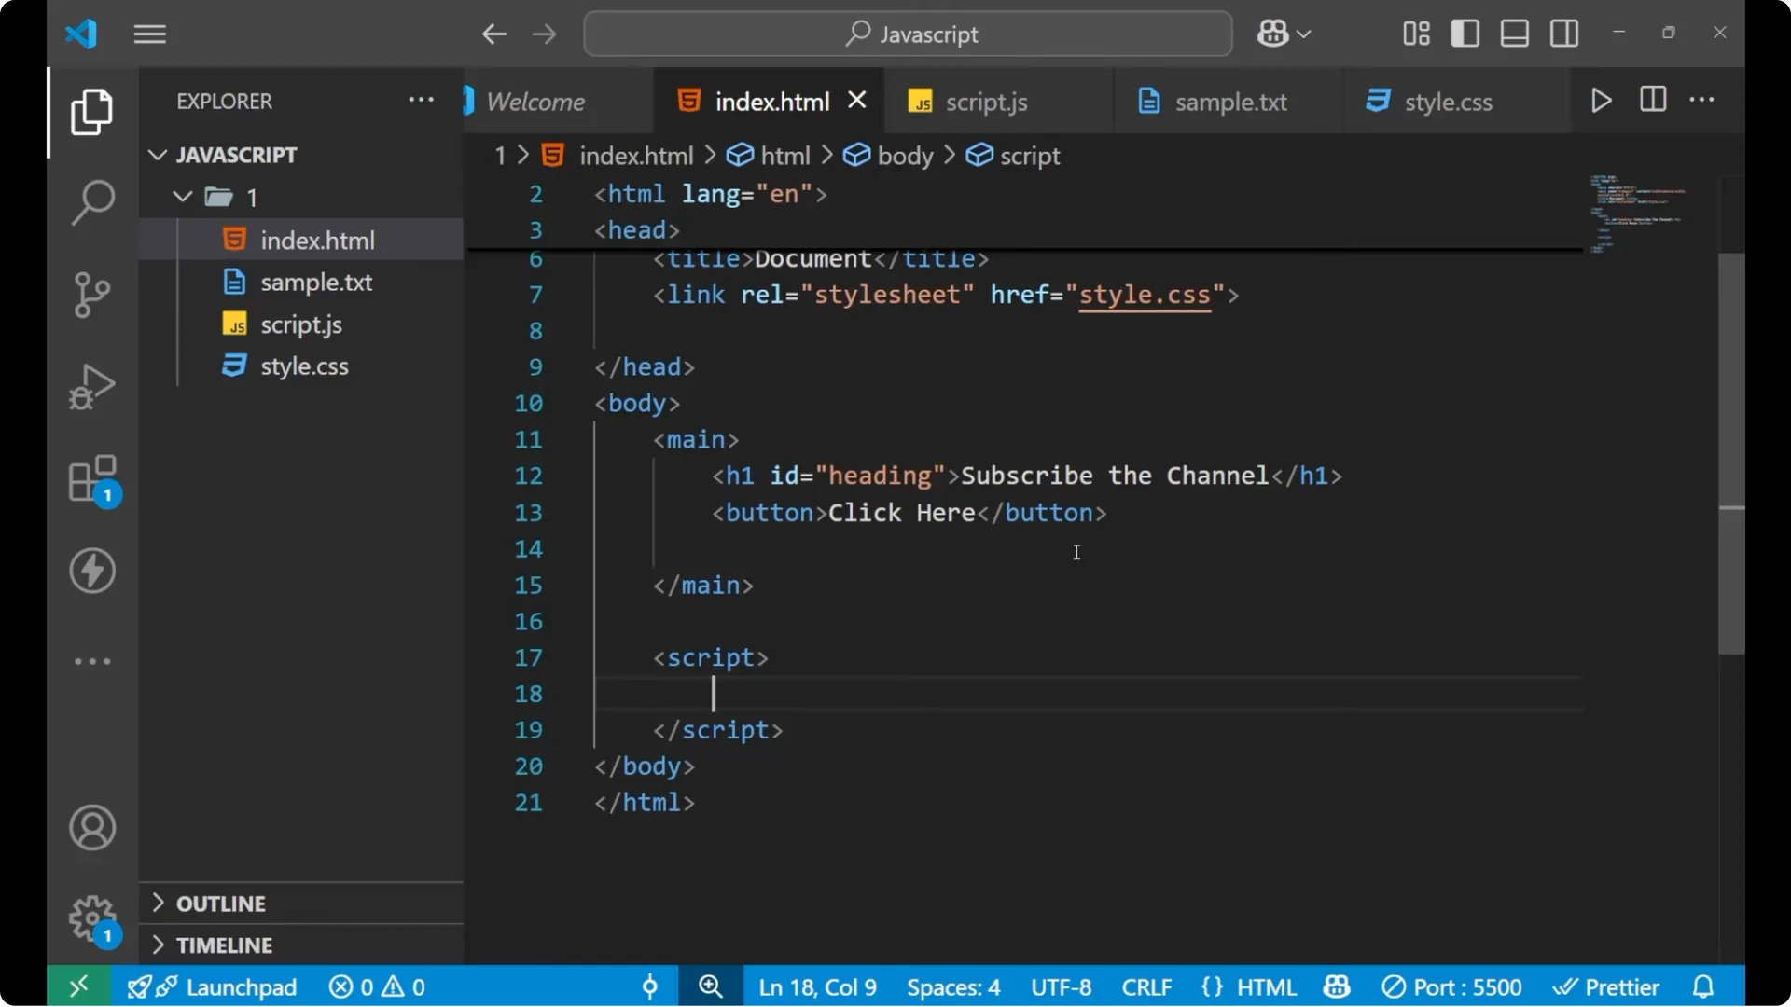The height and width of the screenshot is (1007, 1791).
Task: Click the Run button in the editor toolbar
Action: pyautogui.click(x=1602, y=100)
